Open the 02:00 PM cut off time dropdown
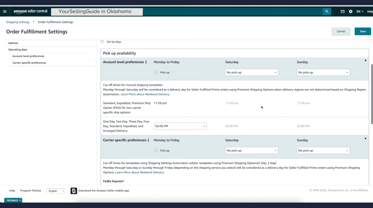Image resolution: width=373 pixels, height=208 pixels. pyautogui.click(x=180, y=126)
